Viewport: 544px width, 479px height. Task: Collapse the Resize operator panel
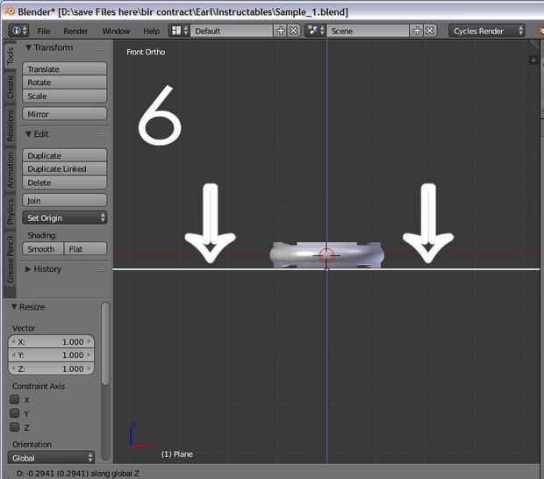(14, 307)
